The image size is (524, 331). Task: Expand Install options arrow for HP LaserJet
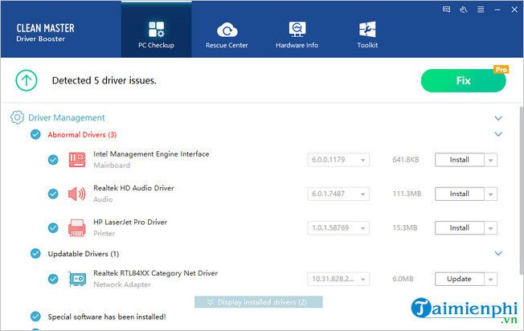pos(490,228)
